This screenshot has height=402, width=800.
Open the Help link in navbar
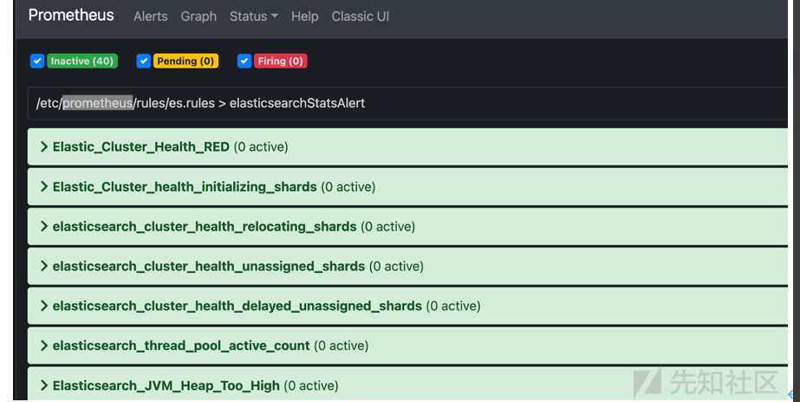pos(304,16)
